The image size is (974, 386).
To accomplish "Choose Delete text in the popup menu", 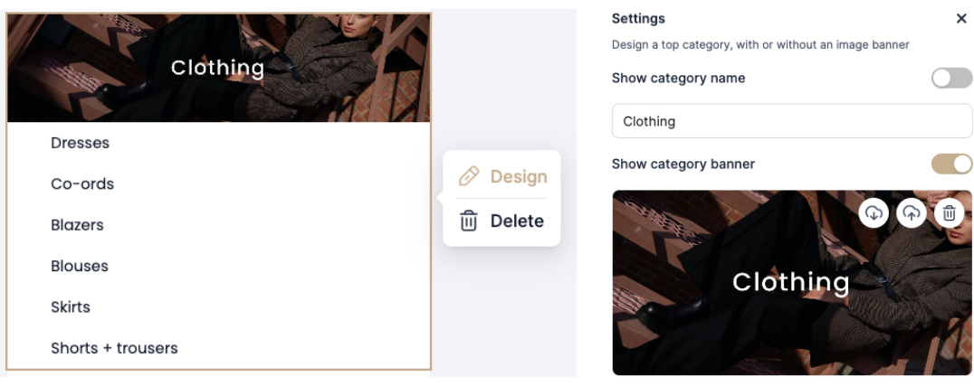I will (x=517, y=221).
